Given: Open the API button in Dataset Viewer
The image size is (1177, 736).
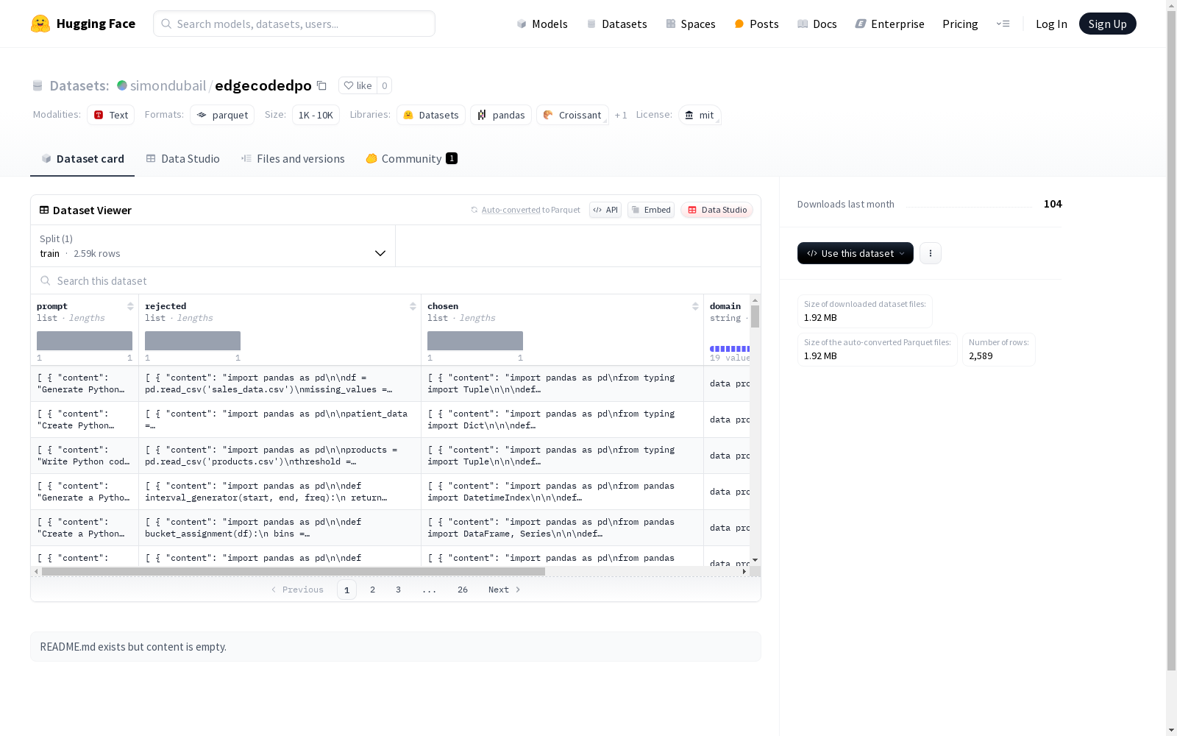Looking at the screenshot, I should tap(605, 210).
